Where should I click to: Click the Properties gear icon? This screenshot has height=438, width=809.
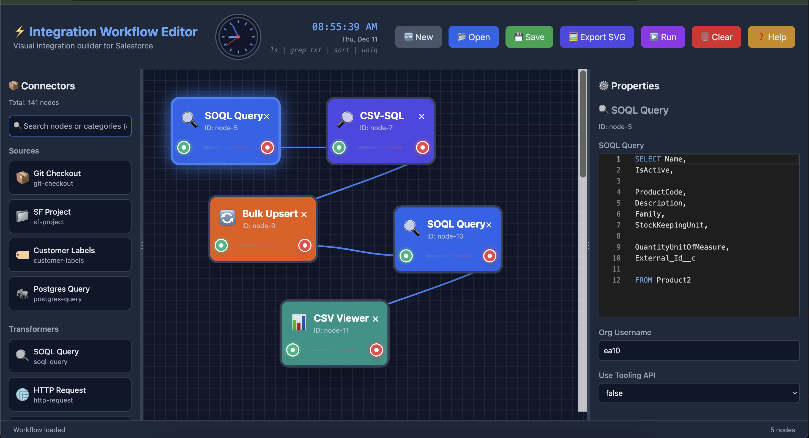click(604, 86)
